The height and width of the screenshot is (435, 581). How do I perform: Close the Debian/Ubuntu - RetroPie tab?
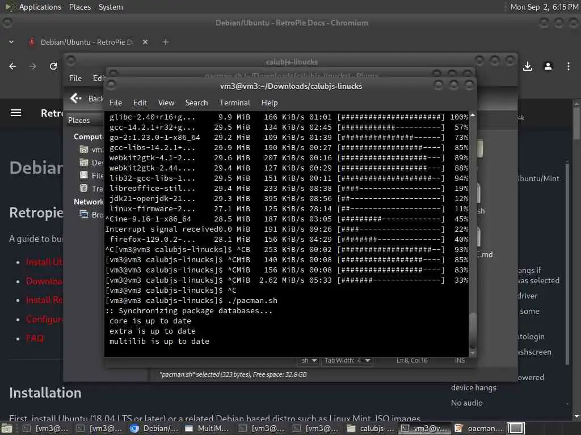click(145, 42)
